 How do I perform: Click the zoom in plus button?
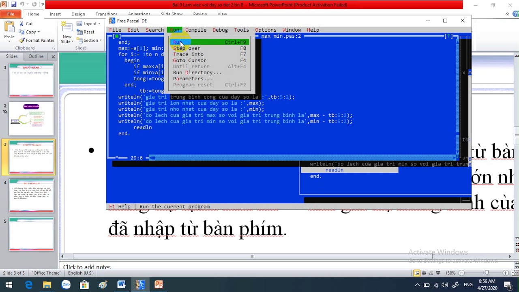(505, 273)
